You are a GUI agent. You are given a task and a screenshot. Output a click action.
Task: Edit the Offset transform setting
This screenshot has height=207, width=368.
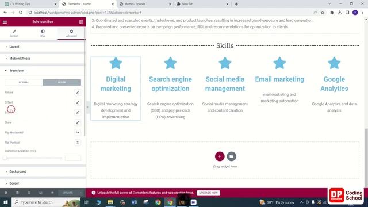tap(78, 102)
